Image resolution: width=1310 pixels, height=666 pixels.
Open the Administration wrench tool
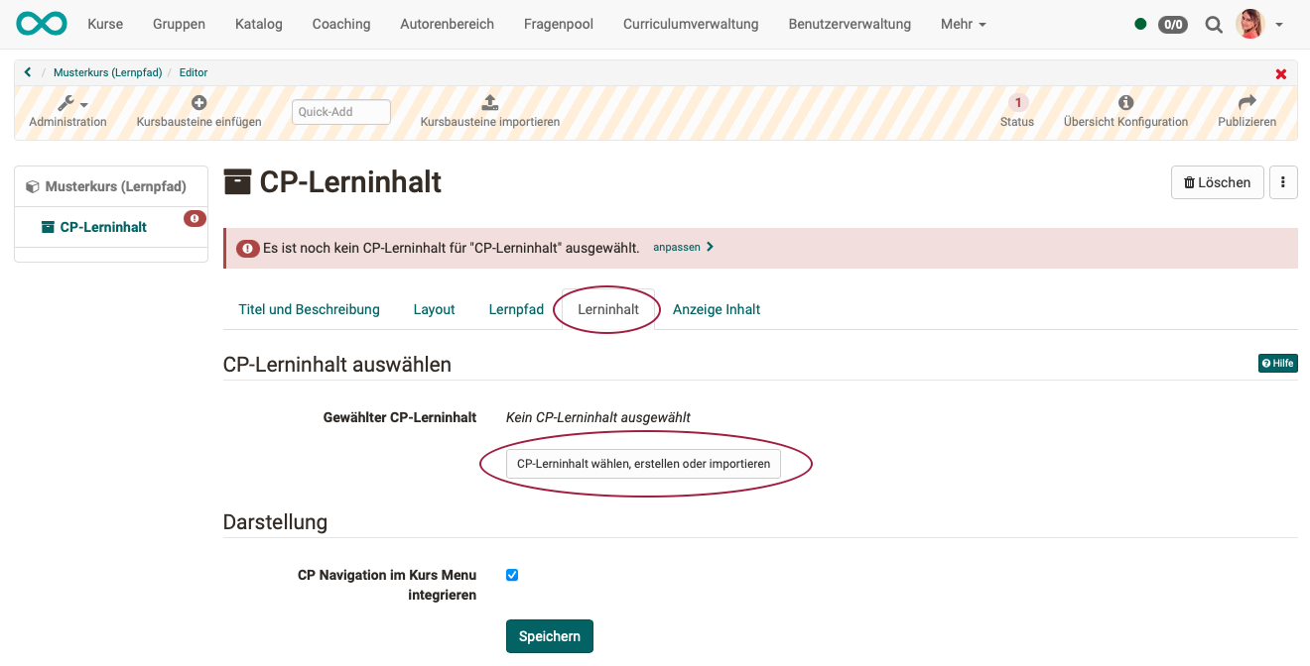tap(67, 103)
